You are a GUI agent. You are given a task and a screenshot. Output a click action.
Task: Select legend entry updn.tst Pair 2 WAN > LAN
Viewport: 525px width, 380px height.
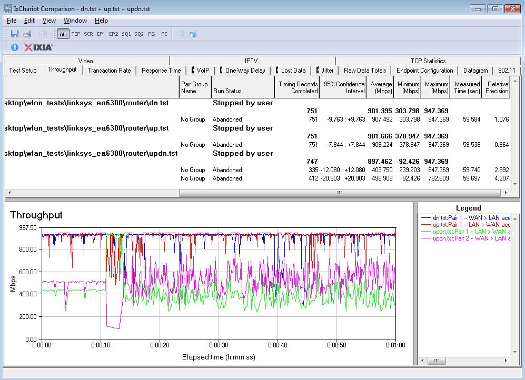pyautogui.click(x=465, y=238)
